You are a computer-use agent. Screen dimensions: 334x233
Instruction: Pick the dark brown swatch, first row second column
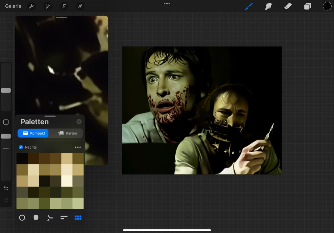pyautogui.click(x=33, y=159)
